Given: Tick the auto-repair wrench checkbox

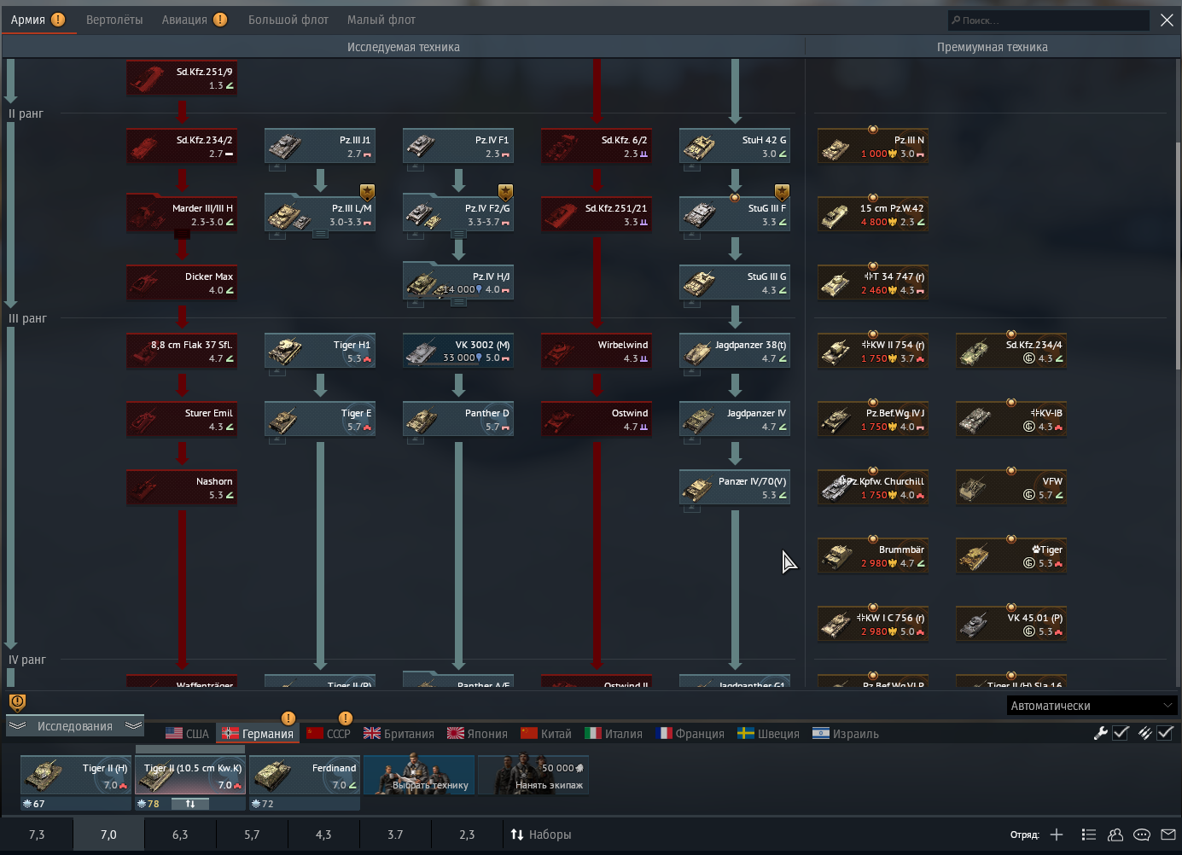Looking at the screenshot, I should tap(1121, 733).
